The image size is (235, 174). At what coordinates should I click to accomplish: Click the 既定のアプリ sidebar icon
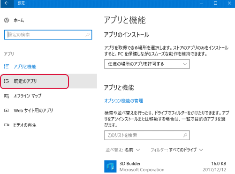(7, 81)
